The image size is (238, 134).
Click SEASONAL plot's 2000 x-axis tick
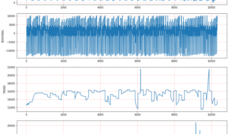coord(64,61)
